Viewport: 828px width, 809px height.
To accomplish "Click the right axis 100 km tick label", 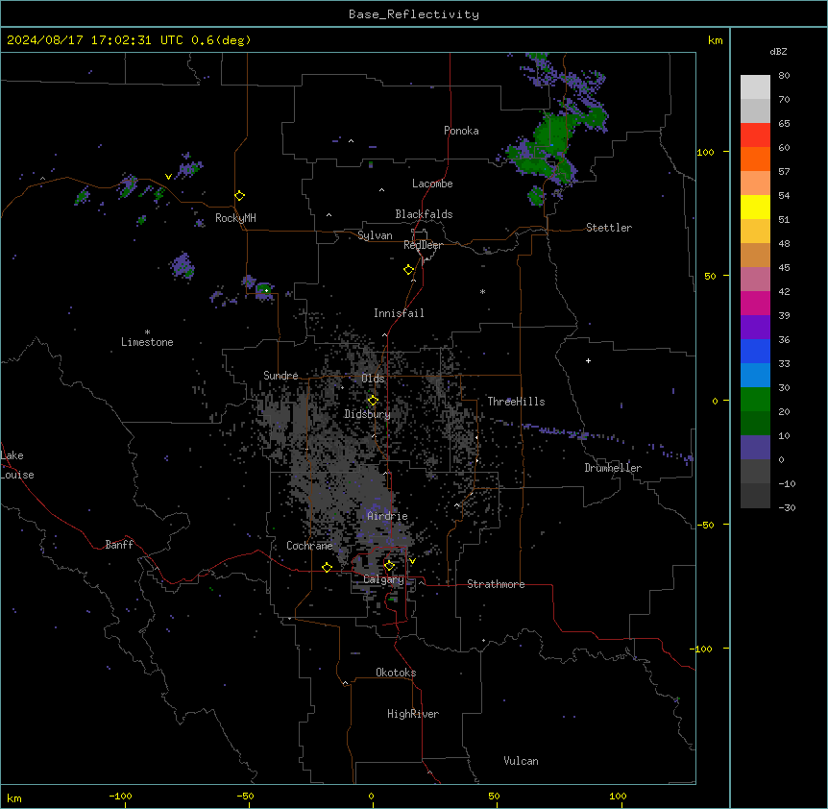I will (x=705, y=152).
